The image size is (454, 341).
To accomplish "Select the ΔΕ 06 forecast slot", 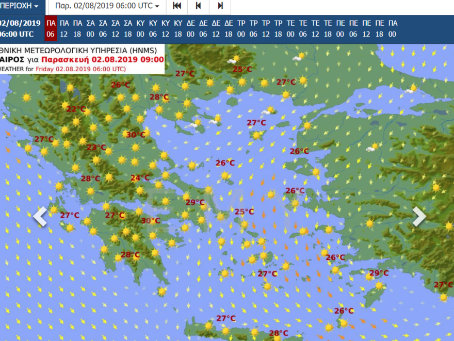I will [203, 28].
